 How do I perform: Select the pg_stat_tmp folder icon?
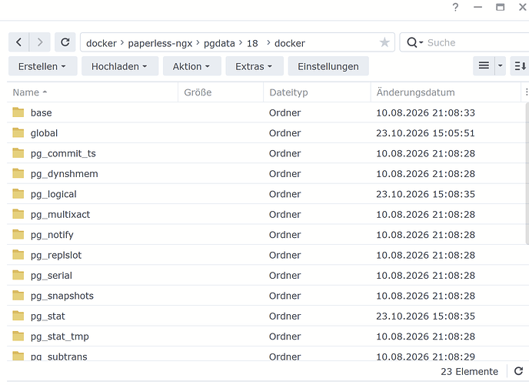(18, 336)
